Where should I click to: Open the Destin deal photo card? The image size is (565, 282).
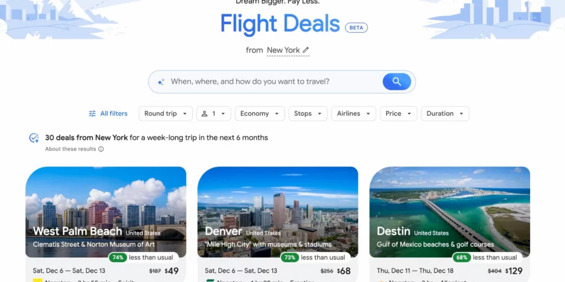450,212
